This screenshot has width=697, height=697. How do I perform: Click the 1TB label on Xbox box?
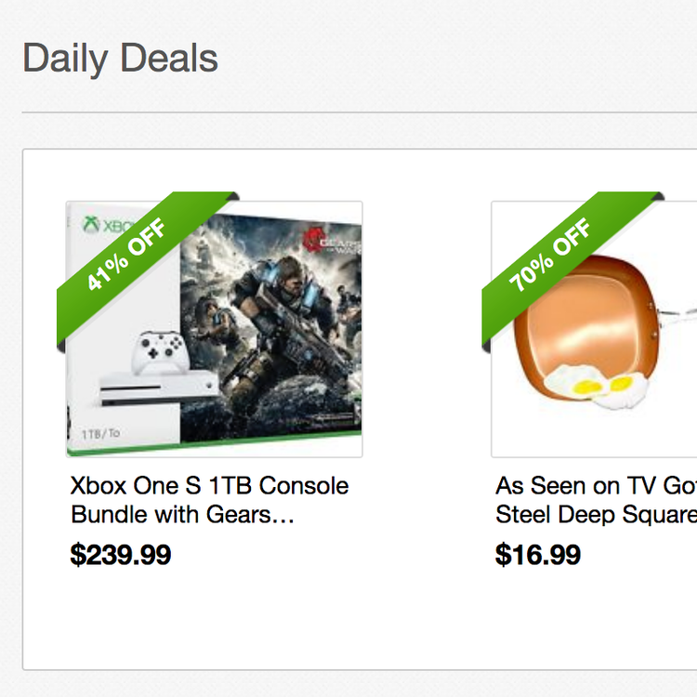[x=101, y=433]
